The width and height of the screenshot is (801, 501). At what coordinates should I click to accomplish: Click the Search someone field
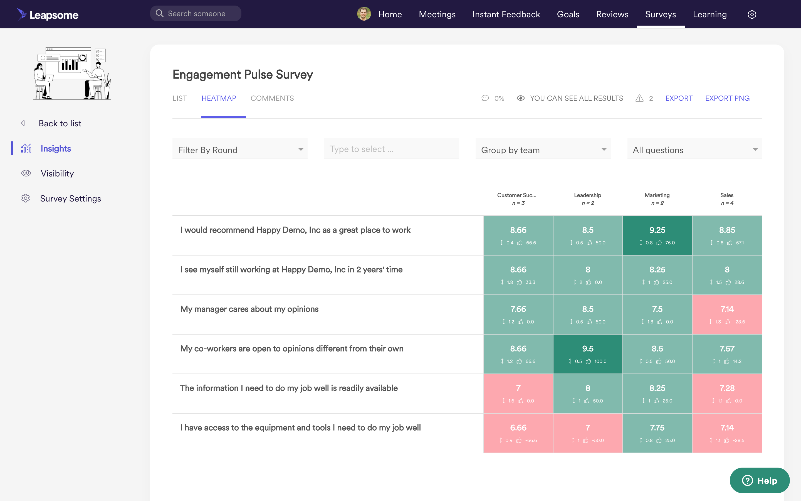click(196, 14)
